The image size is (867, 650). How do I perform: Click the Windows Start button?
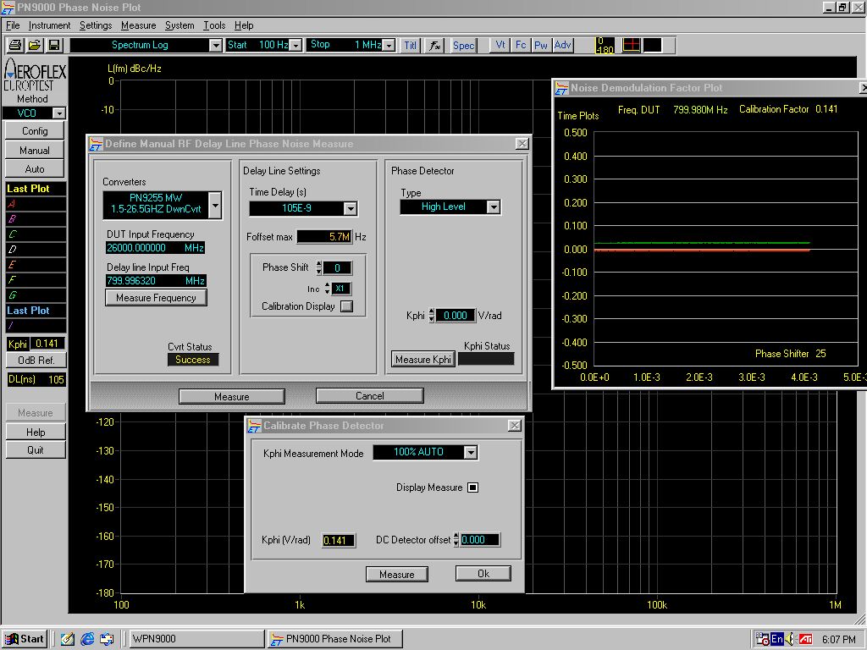pos(25,639)
